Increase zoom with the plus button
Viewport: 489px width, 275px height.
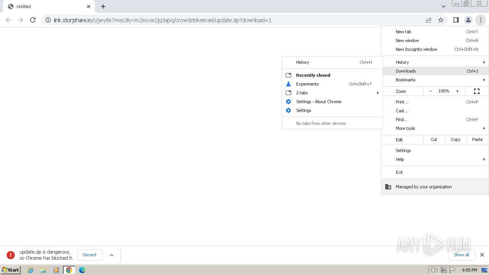(457, 91)
